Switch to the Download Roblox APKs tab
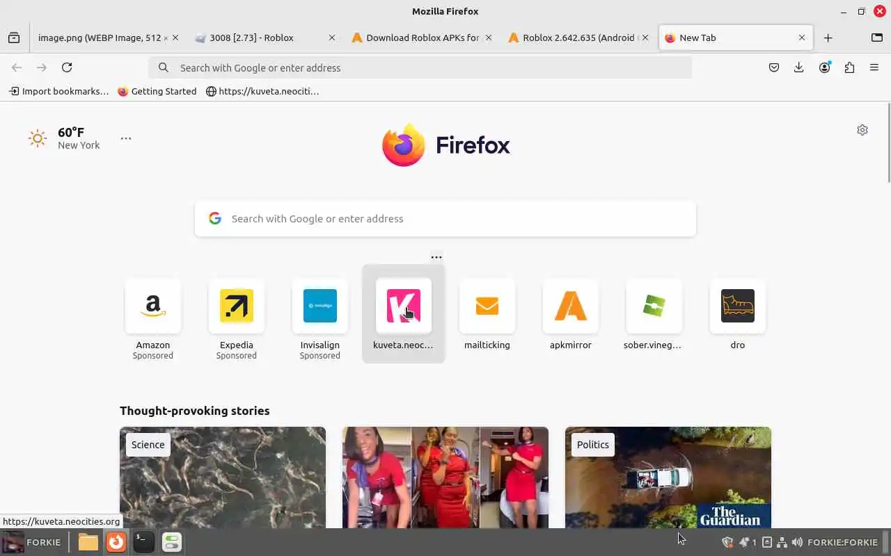The height and width of the screenshot is (556, 891). click(x=416, y=38)
